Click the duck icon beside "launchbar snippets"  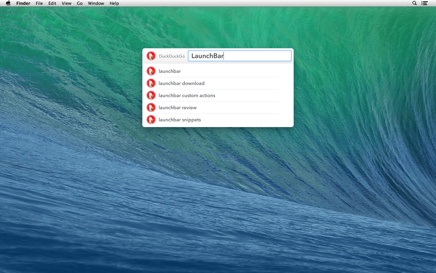151,120
